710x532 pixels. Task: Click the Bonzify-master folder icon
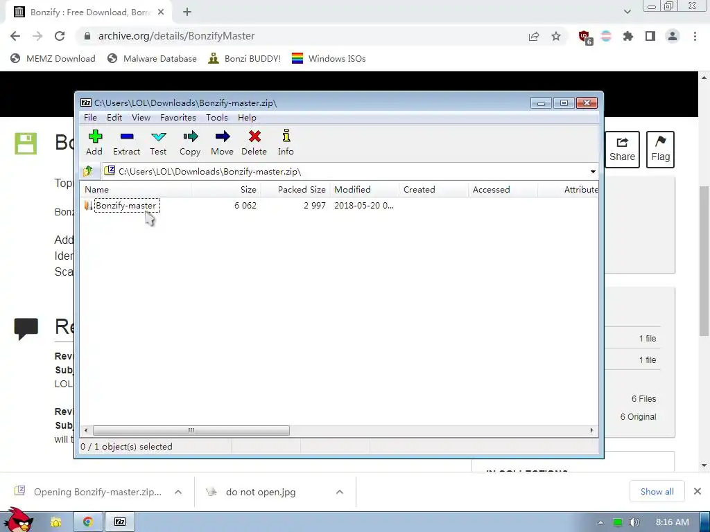point(88,205)
